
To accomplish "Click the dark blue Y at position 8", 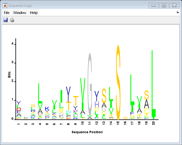I will click(68, 94).
